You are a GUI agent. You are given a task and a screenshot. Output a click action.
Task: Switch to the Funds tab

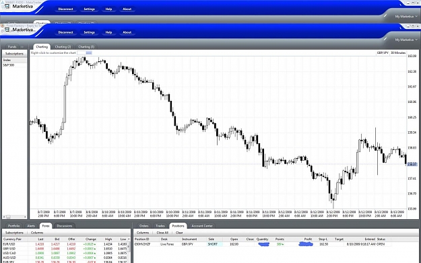pos(12,47)
